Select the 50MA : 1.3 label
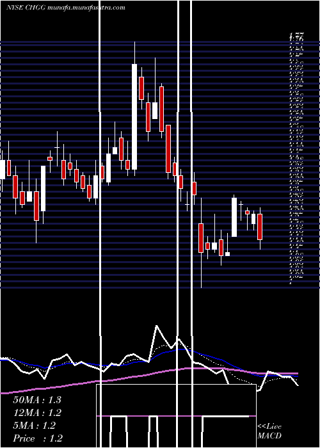This screenshot has height=448, width=320. point(37,400)
